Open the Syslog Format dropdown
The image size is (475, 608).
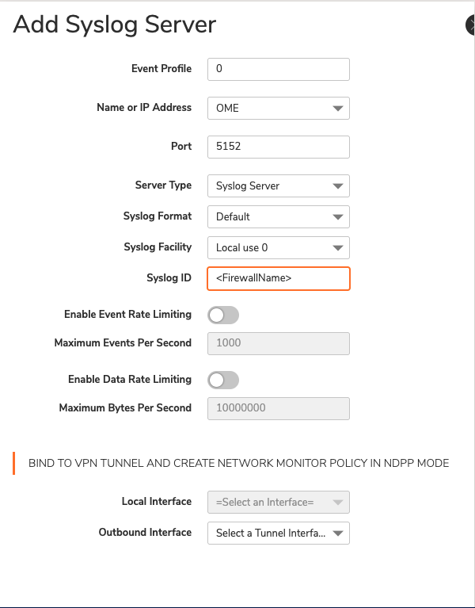(x=278, y=216)
